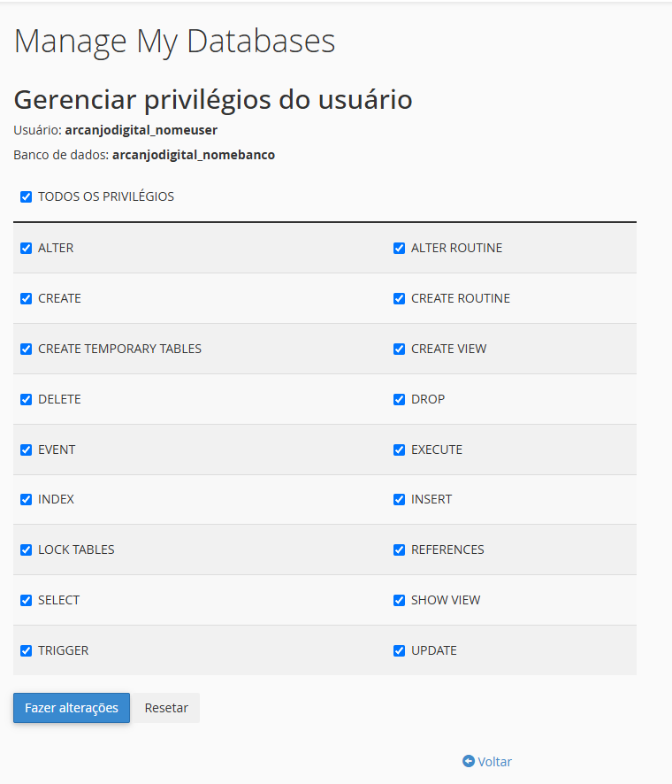Uncheck the DROP privilege

click(x=400, y=399)
